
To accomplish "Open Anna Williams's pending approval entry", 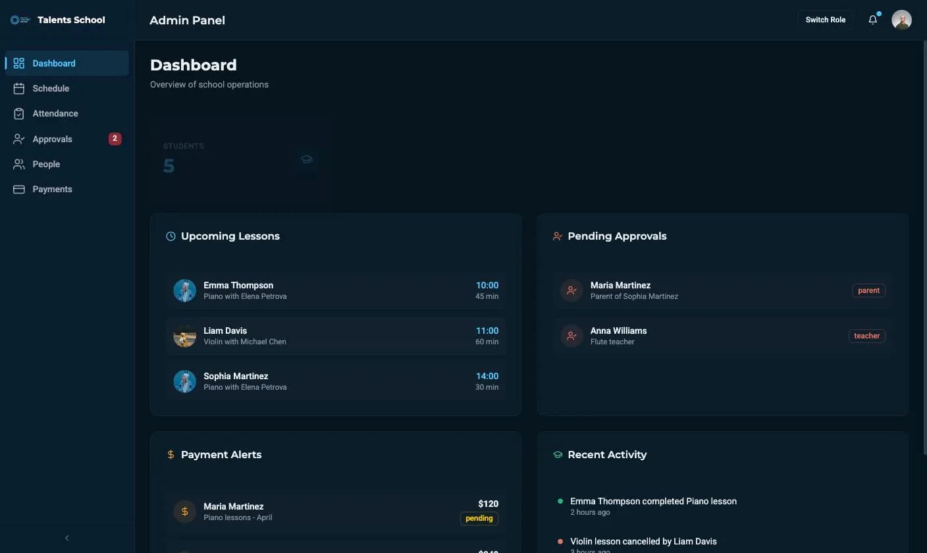I will 723,336.
